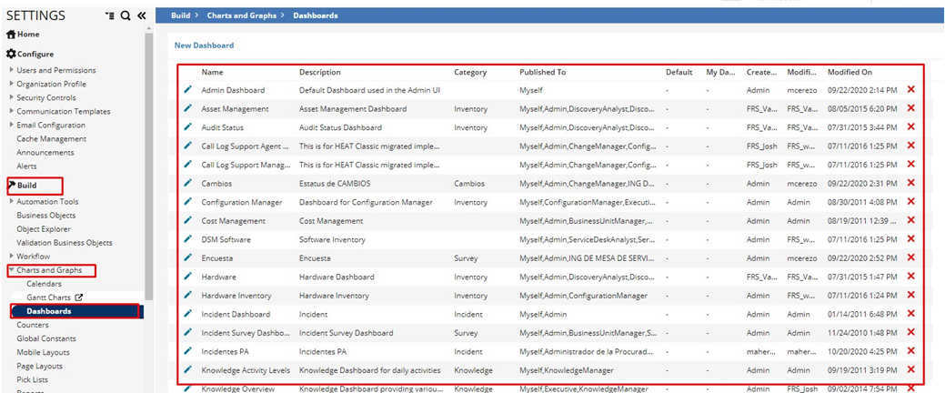Expand the Security Controls section
The image size is (945, 393).
(x=11, y=97)
